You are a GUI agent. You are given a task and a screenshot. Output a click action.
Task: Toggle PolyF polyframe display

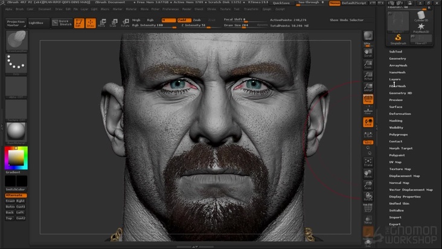tap(368, 209)
